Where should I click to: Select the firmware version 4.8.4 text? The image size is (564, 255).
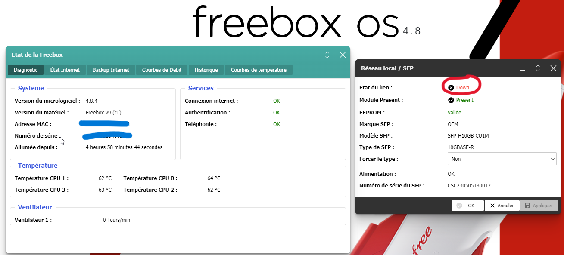click(x=91, y=101)
